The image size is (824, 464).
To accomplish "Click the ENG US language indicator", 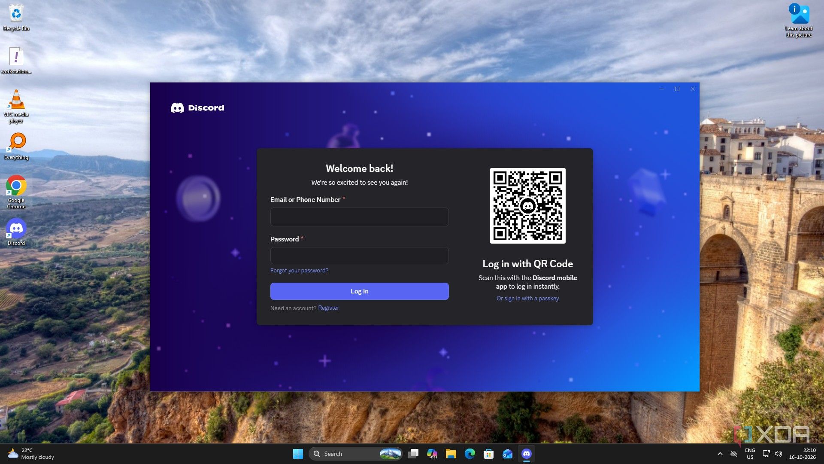I will point(750,454).
